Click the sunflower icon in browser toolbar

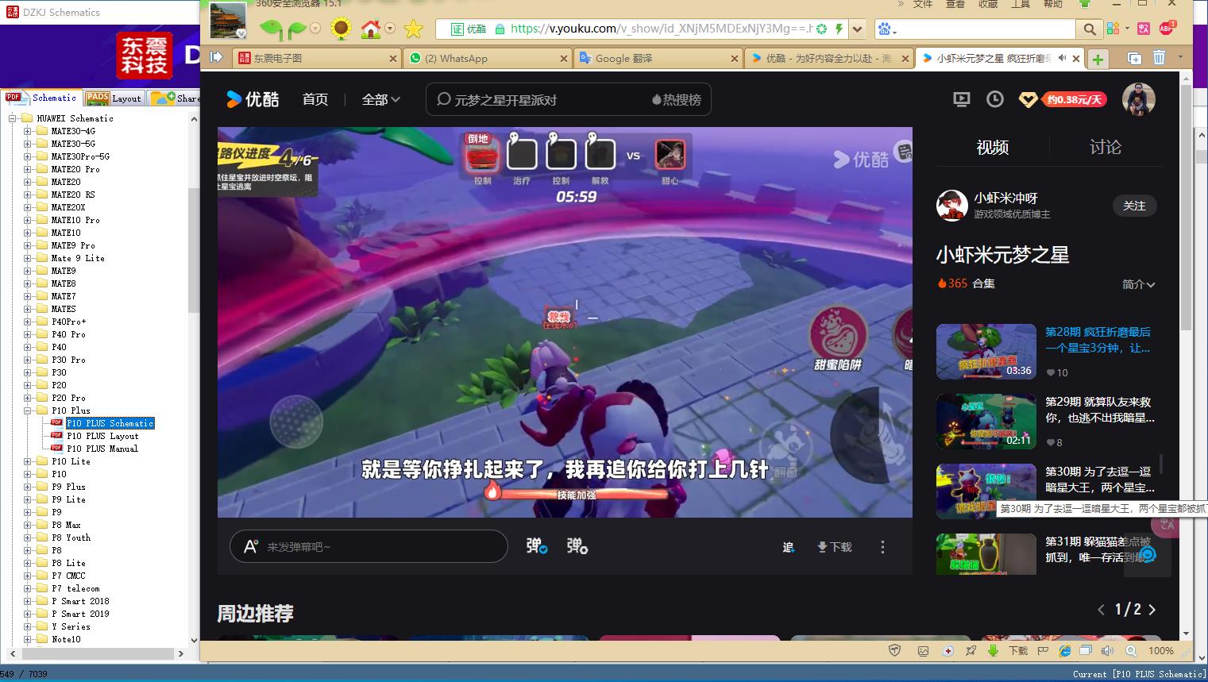(x=341, y=29)
